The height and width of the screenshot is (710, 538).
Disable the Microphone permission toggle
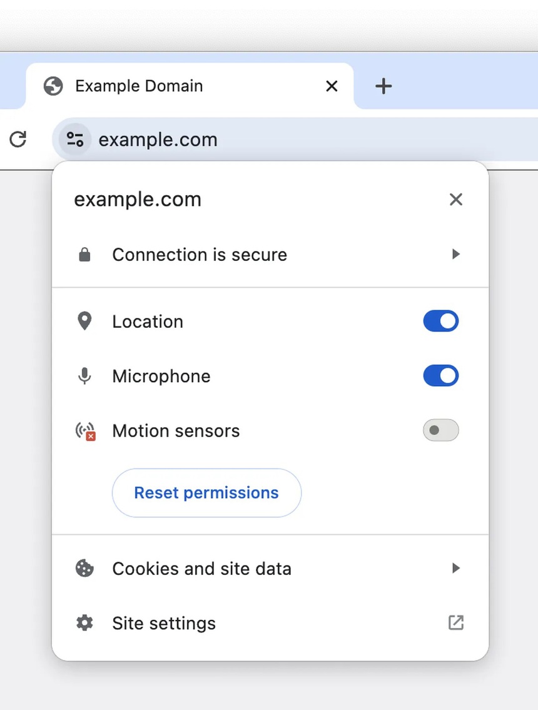(440, 376)
